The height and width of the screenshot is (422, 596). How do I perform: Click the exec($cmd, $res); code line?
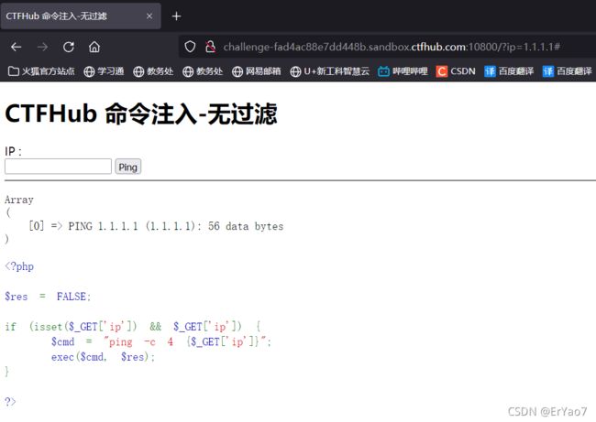click(x=103, y=357)
